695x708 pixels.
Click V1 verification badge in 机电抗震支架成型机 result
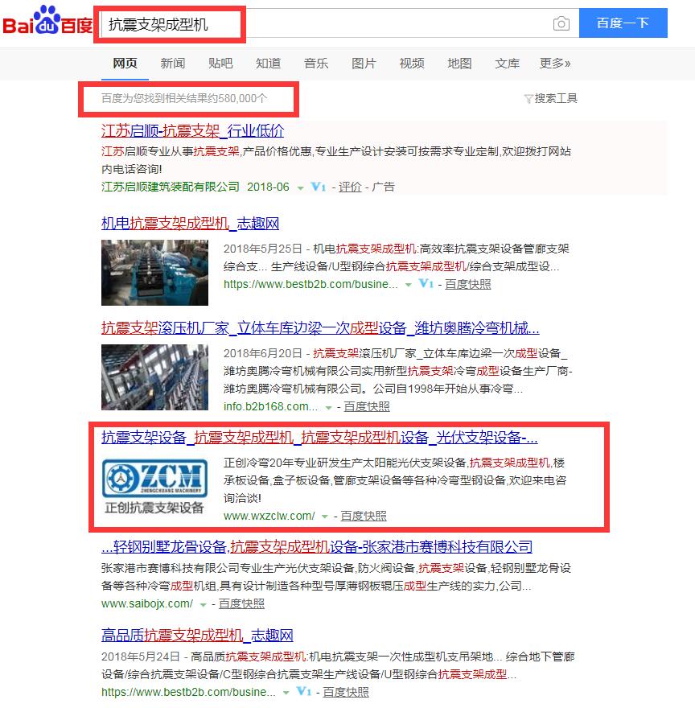(x=426, y=284)
